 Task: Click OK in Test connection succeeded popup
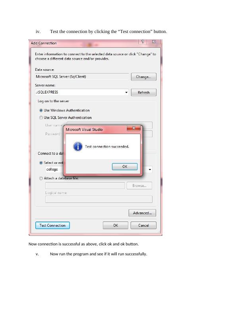125,167
